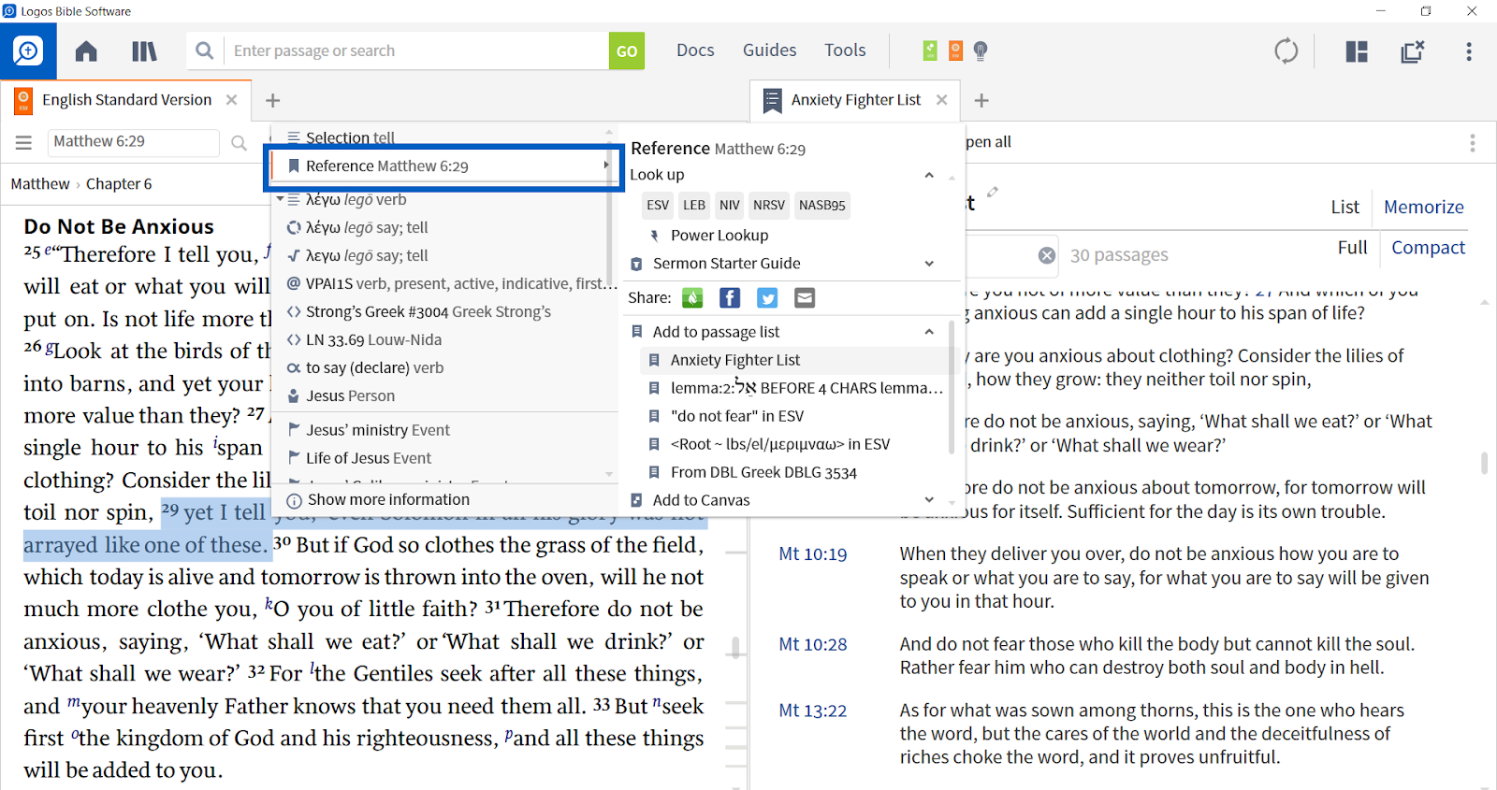Expand the Sermon Starter Guide section
Viewport: 1497px width, 790px height.
929,264
